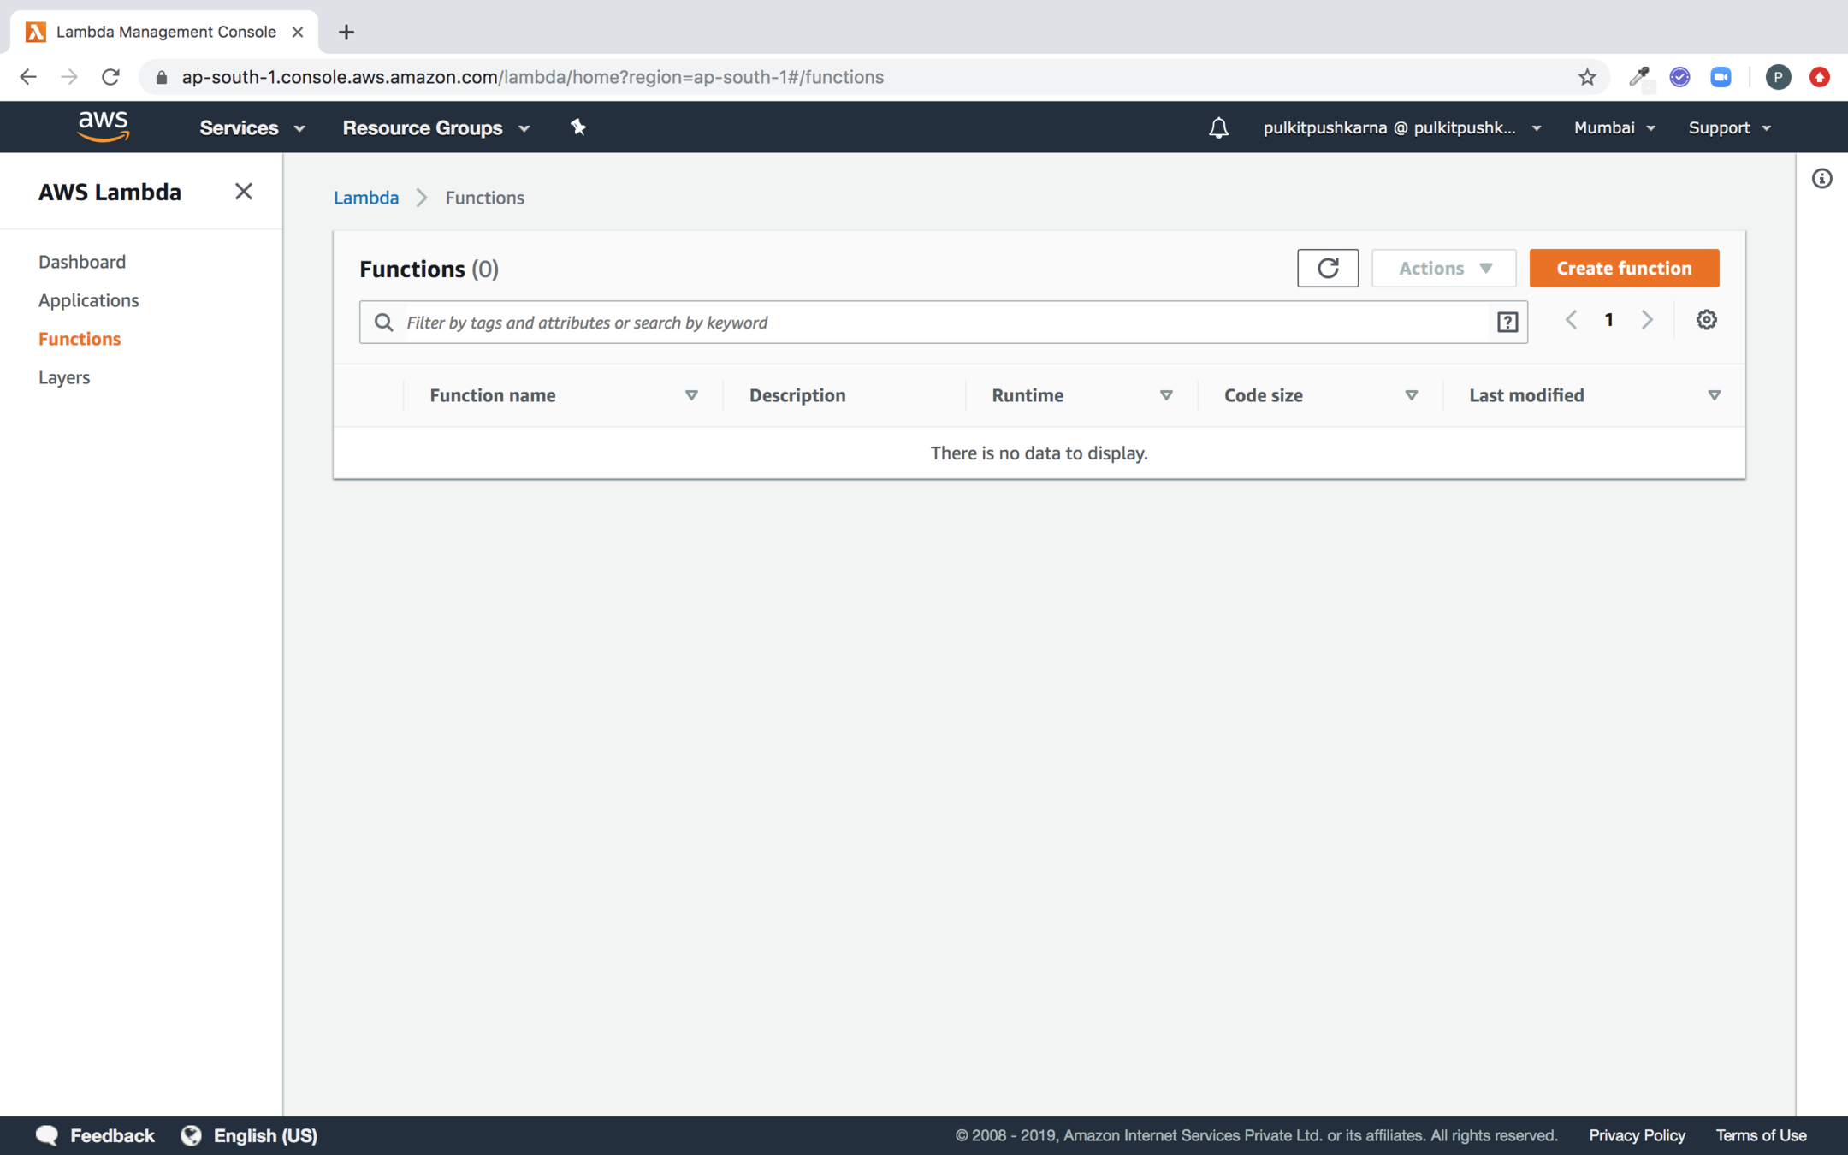The width and height of the screenshot is (1848, 1155).
Task: Click the pin shortcuts icon in navbar
Action: pyautogui.click(x=578, y=127)
